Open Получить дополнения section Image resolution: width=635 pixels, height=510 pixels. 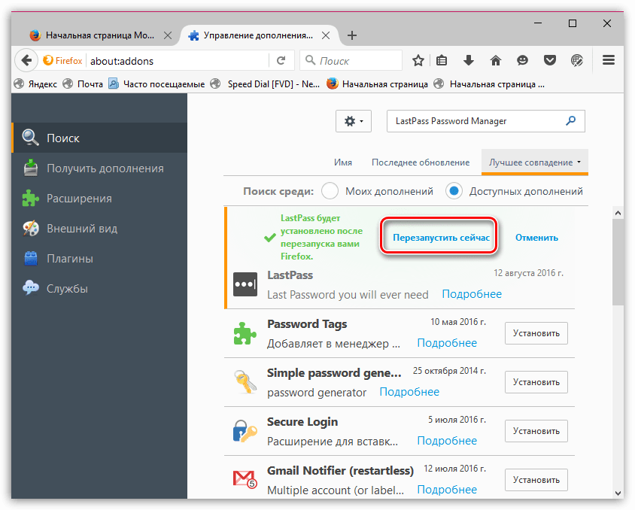[99, 168]
